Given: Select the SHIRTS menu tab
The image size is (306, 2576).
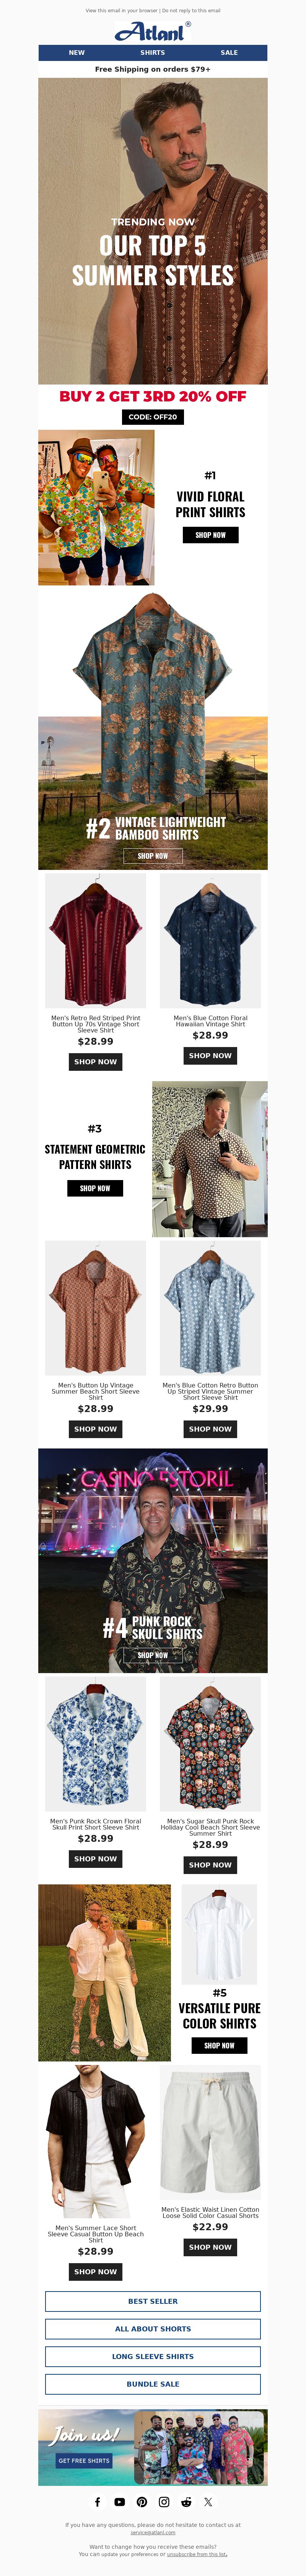Looking at the screenshot, I should (x=153, y=52).
